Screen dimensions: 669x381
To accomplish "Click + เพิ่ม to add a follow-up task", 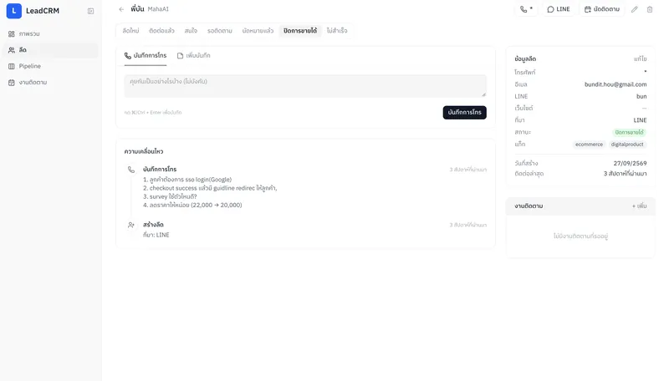I will [x=639, y=206].
